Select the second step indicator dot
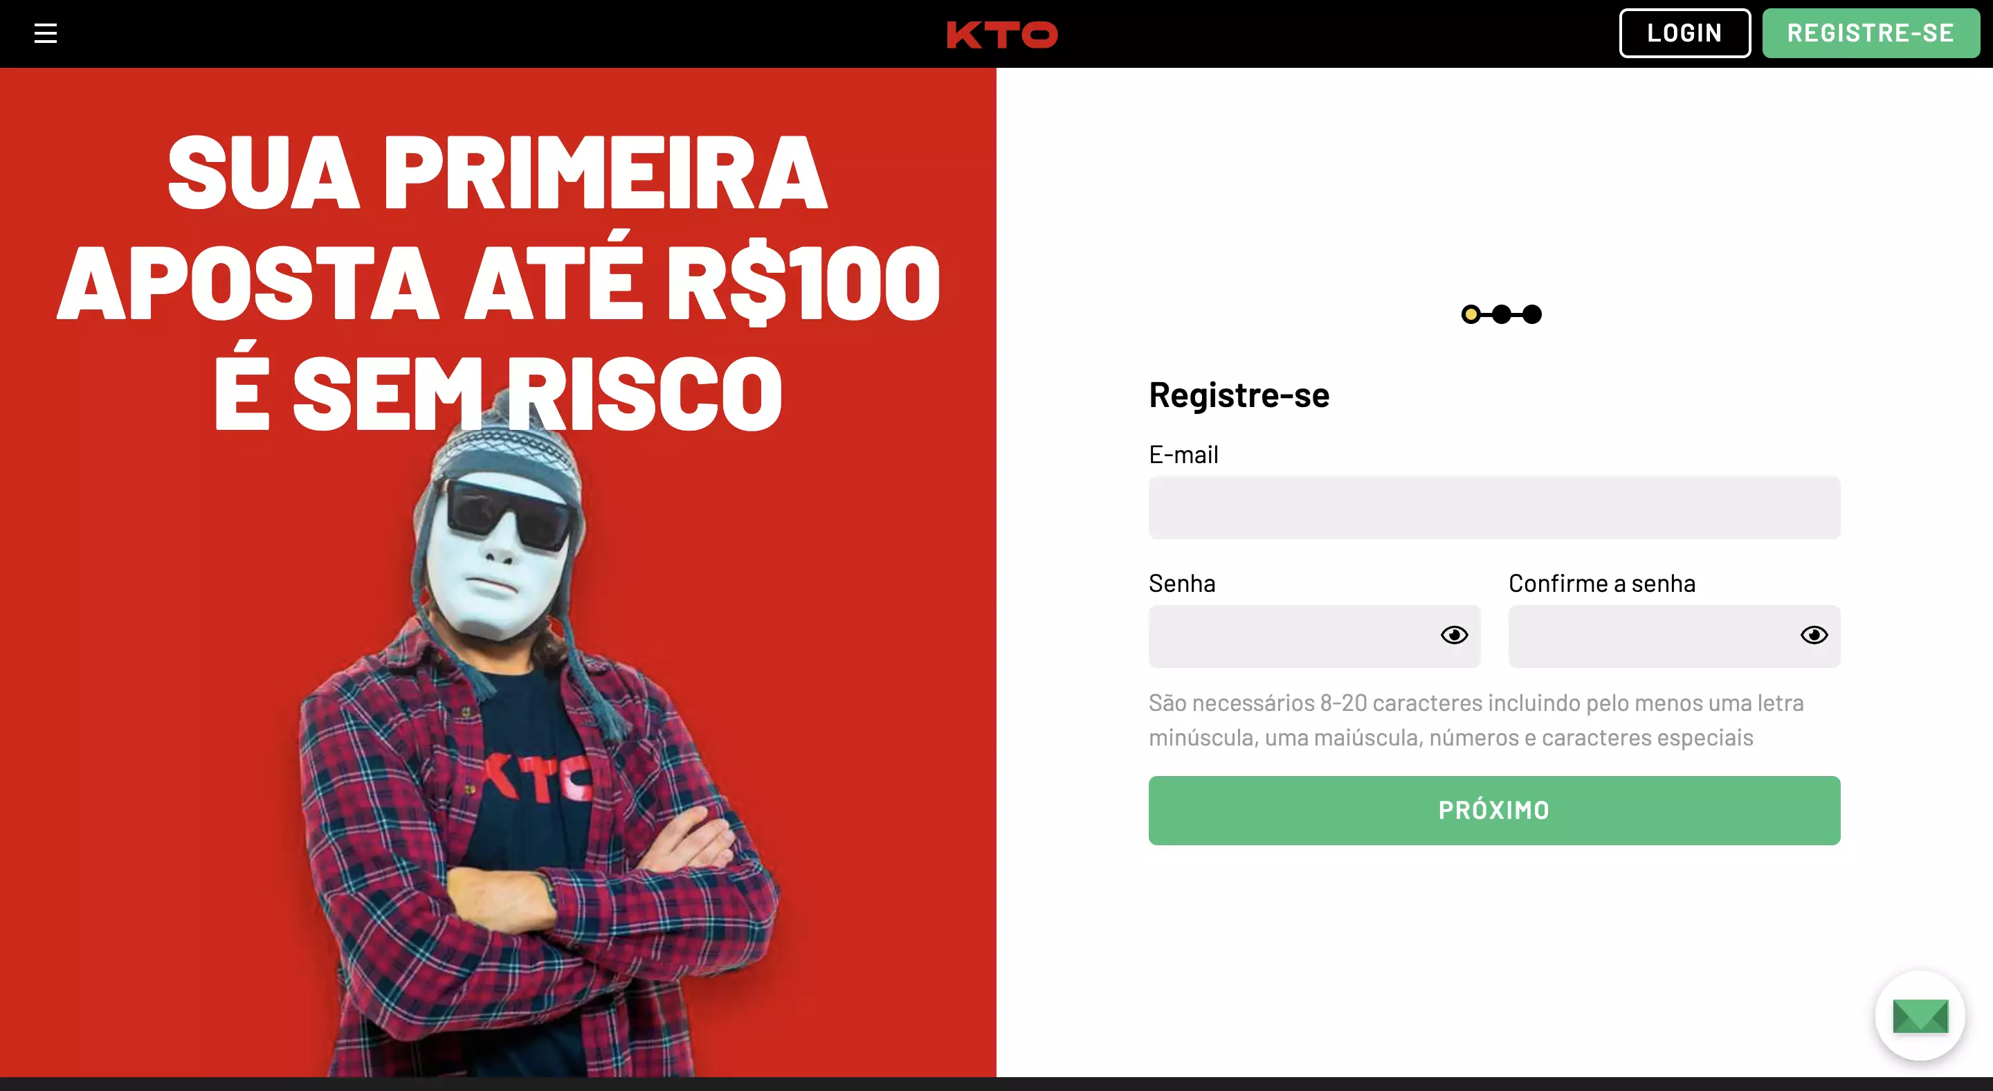This screenshot has width=1993, height=1091. [1501, 314]
